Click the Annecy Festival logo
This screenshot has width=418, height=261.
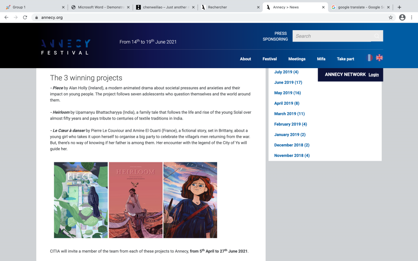tap(66, 47)
